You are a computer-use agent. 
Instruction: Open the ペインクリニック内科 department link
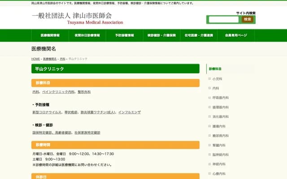coord(58,92)
